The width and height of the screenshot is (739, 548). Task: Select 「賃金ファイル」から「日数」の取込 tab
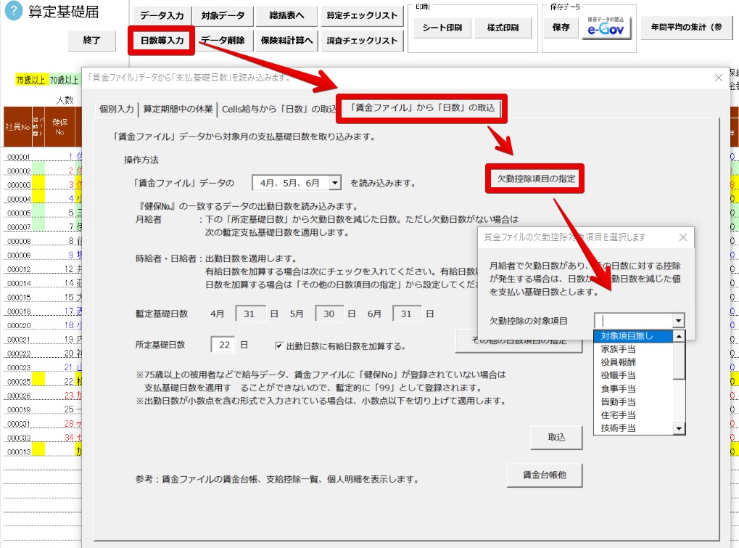pos(422,108)
